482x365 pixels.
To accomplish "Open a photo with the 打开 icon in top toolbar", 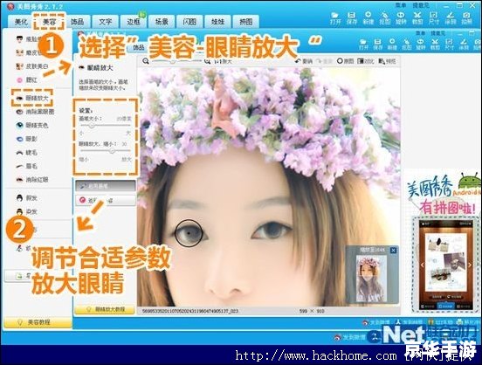I will 335,17.
